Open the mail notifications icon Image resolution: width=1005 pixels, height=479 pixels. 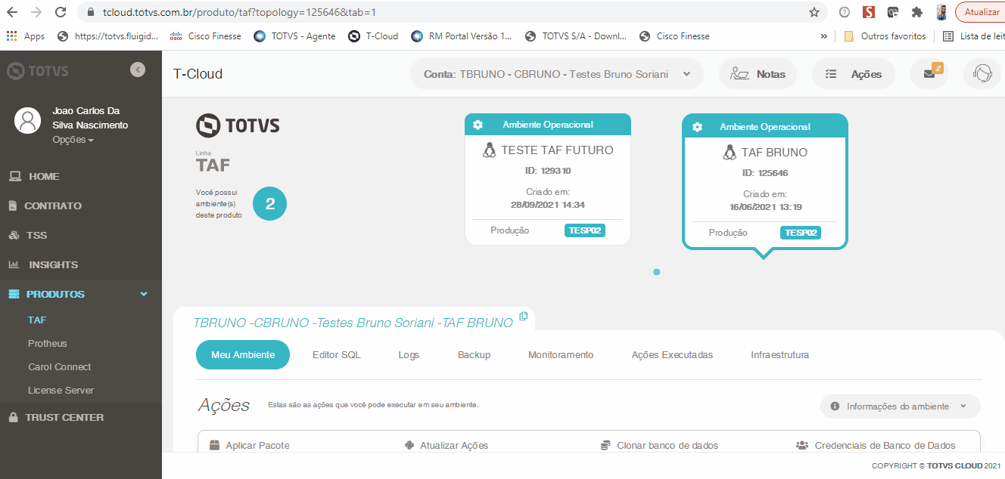(x=929, y=74)
